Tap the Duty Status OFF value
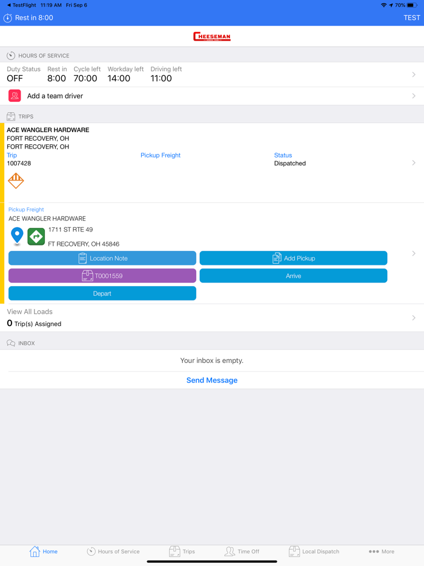 (x=15, y=78)
